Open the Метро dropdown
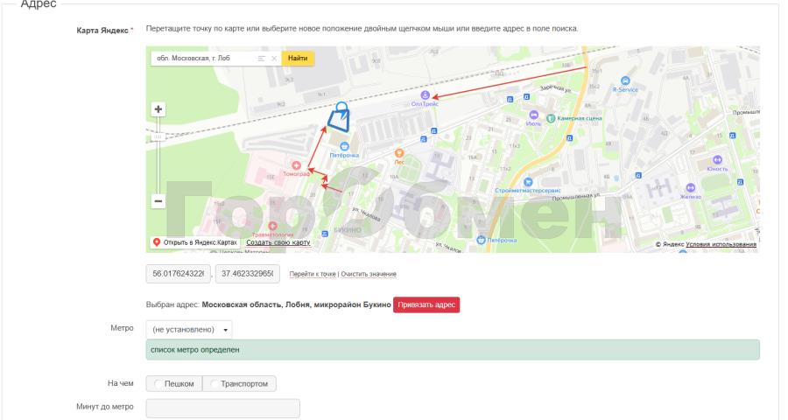This screenshot has height=420, width=788. coord(189,330)
